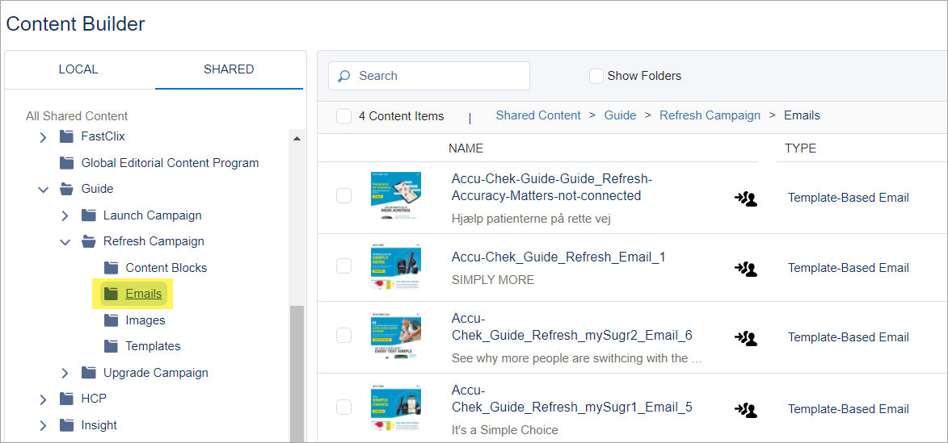Click the '4 Content Items' count text
Viewport: 948px width, 443px height.
click(x=401, y=116)
